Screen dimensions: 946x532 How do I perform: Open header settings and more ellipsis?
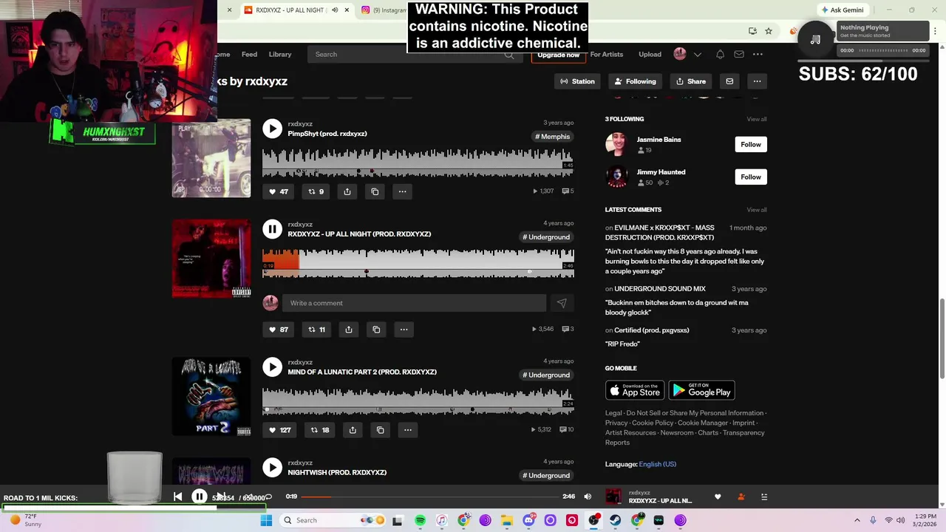click(758, 54)
